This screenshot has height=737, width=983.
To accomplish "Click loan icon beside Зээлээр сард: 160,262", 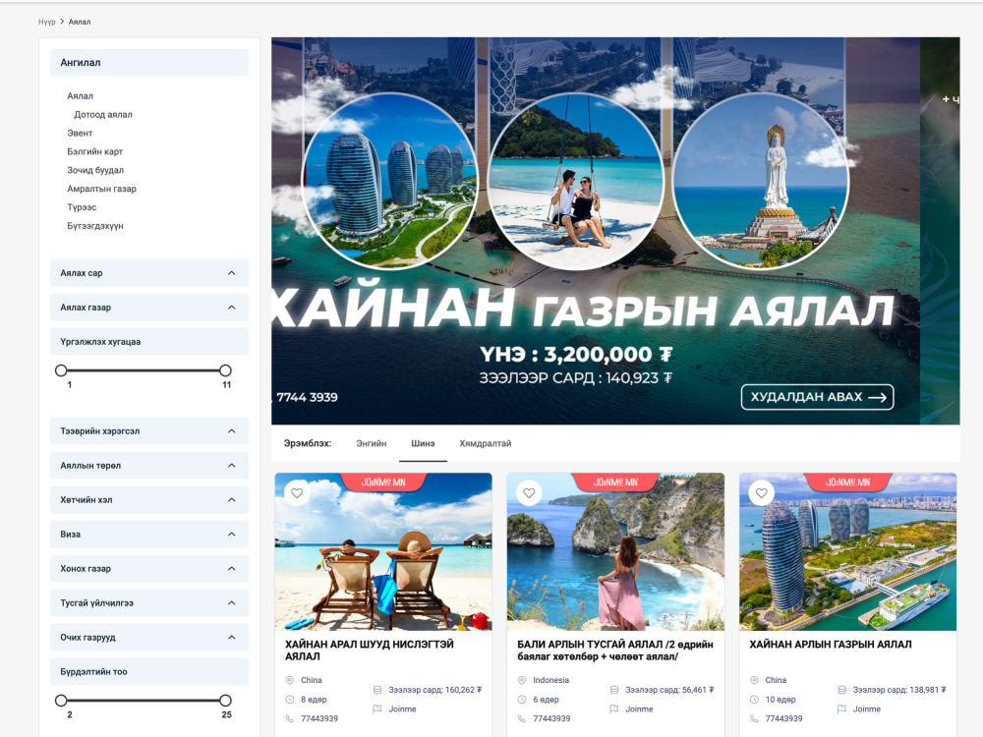I will pyautogui.click(x=377, y=690).
